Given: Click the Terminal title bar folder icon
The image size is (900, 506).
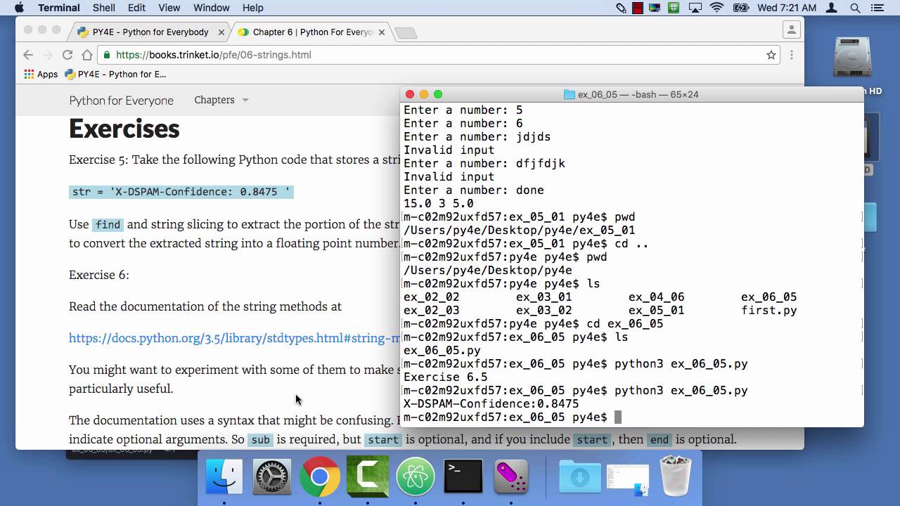Looking at the screenshot, I should point(570,94).
